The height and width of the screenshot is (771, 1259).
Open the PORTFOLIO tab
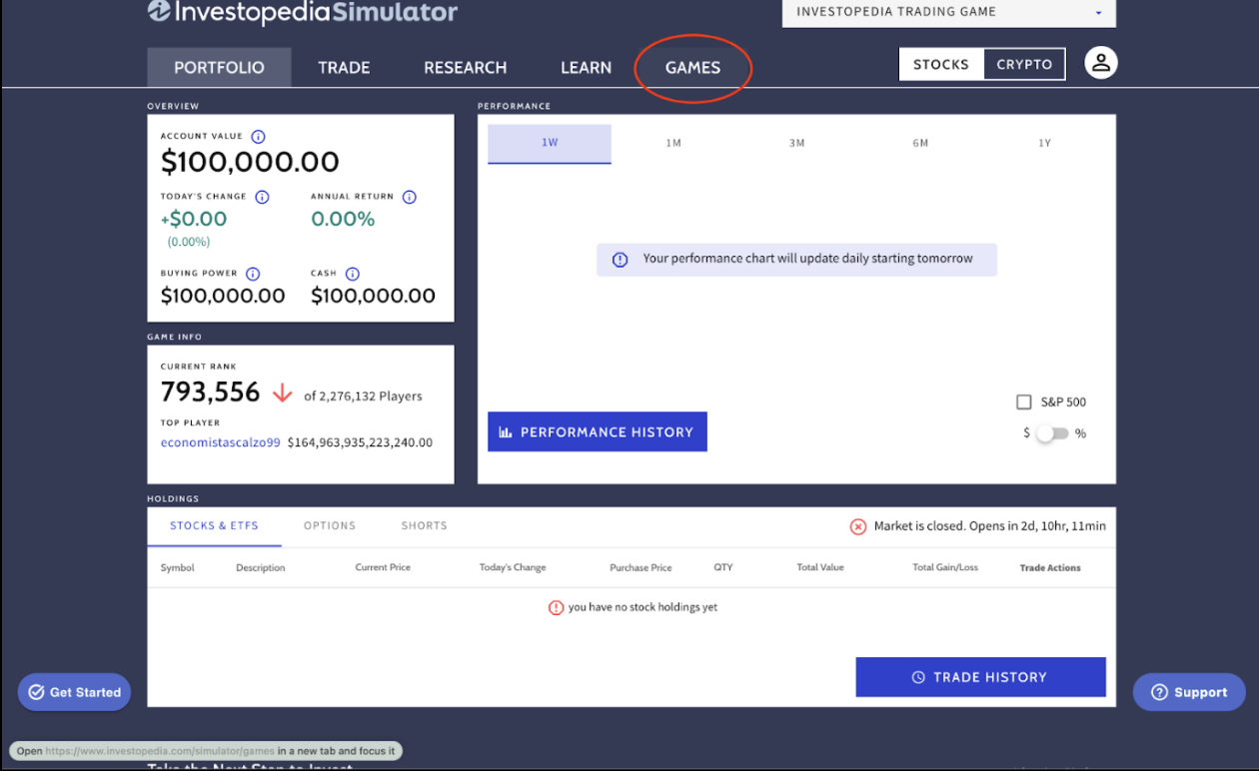[219, 68]
